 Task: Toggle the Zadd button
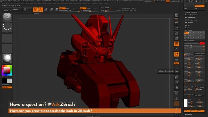tap(83, 8)
